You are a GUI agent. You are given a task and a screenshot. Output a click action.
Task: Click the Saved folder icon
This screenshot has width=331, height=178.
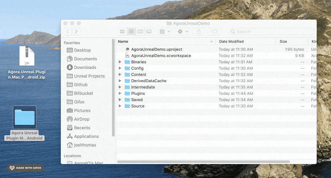coord(127,100)
